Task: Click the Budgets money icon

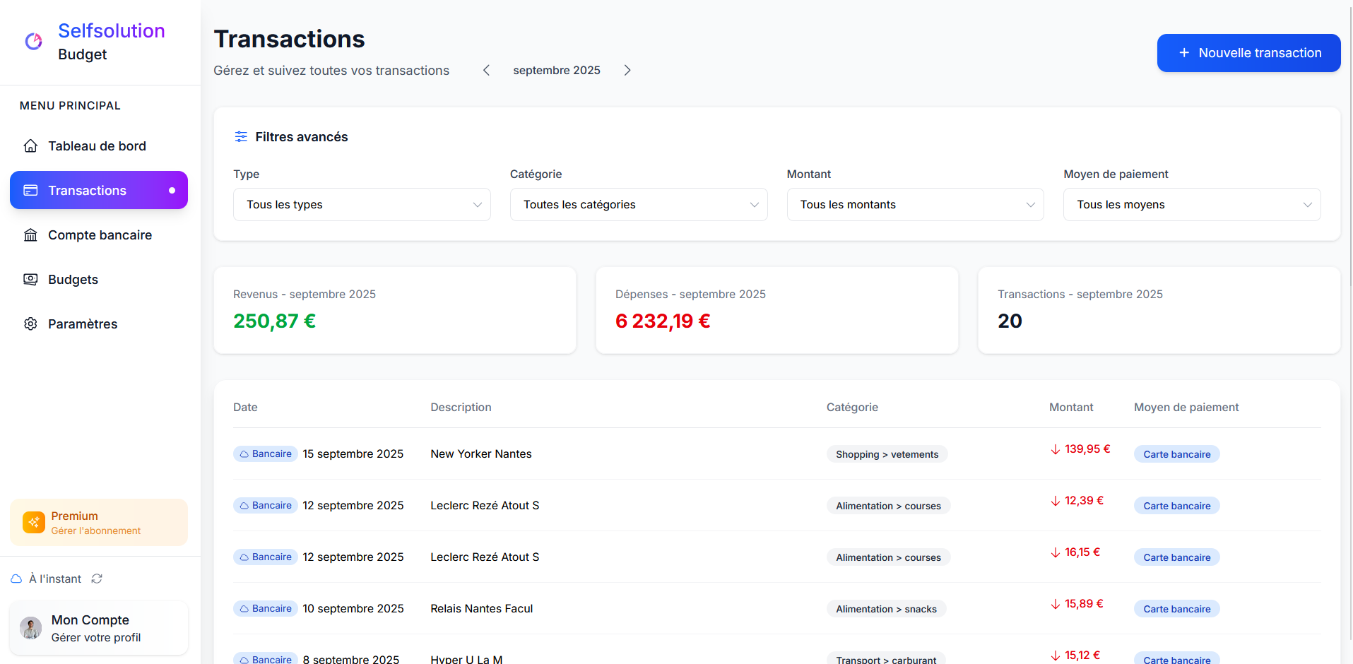Action: click(x=30, y=280)
